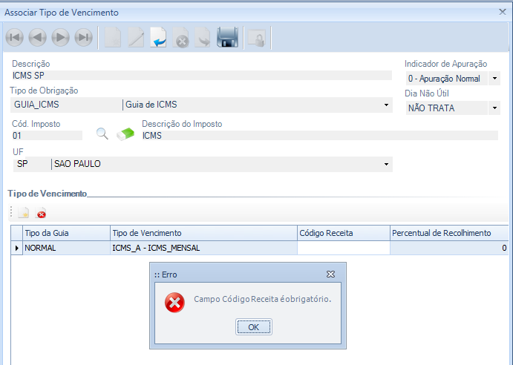Click Percentual de Recolhimento value 0

point(449,248)
